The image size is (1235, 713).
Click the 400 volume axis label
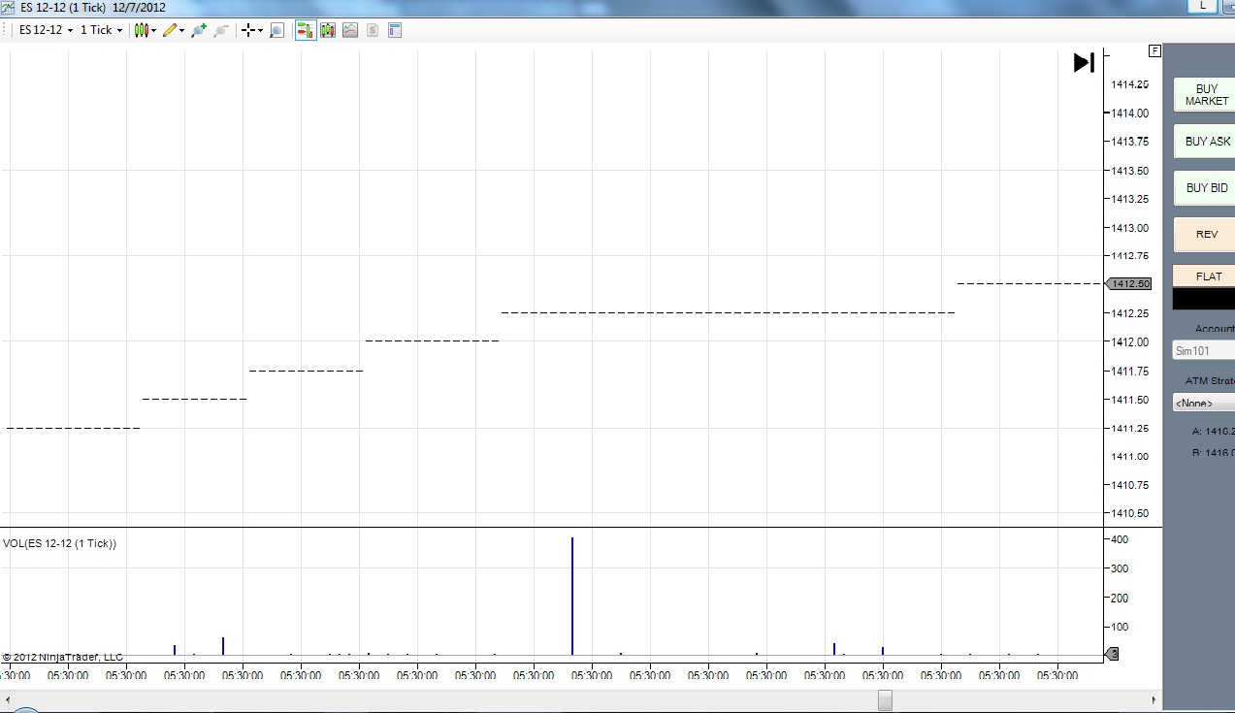point(1120,539)
